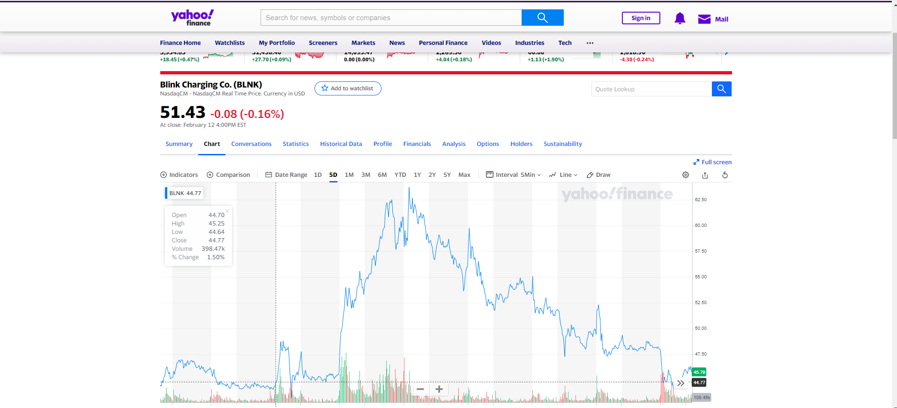Open the Markets menu item

click(x=363, y=43)
